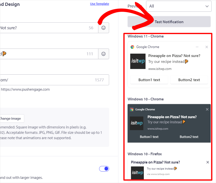Viewport: 216px width, 183px height.
Task: Click Chrome icon in Windows 10 preview header
Action: pyautogui.click(x=132, y=110)
